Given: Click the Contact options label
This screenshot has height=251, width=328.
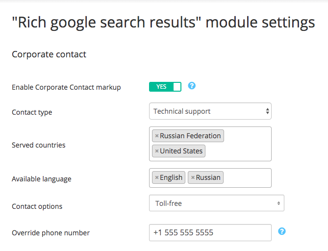Looking at the screenshot, I should tap(37, 206).
